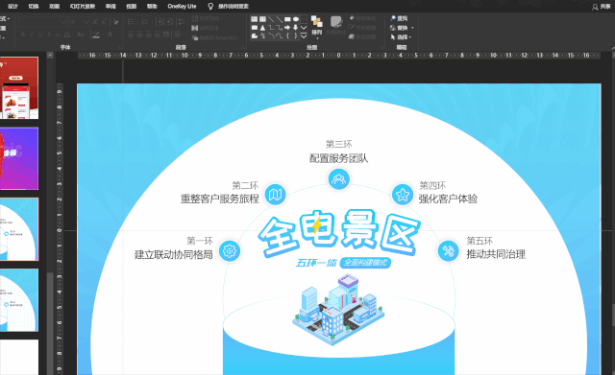615x375 pixels.
Task: Choose the elbow connector shape
Action: click(271, 28)
